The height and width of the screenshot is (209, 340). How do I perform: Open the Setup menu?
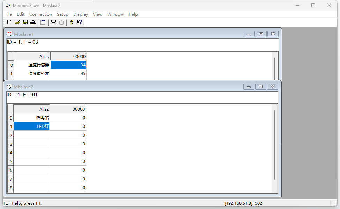[x=62, y=14]
